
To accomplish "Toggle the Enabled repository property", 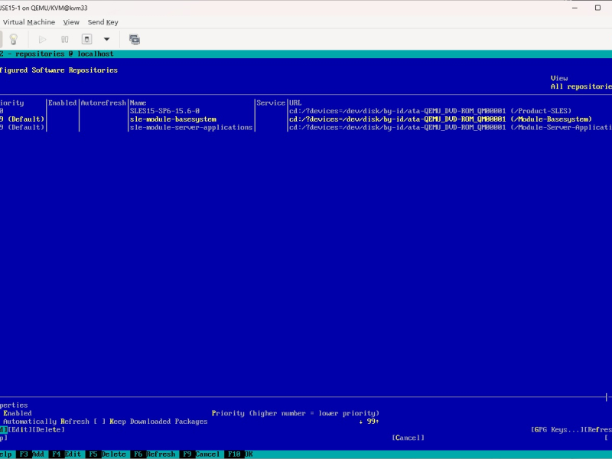I will coord(16,413).
